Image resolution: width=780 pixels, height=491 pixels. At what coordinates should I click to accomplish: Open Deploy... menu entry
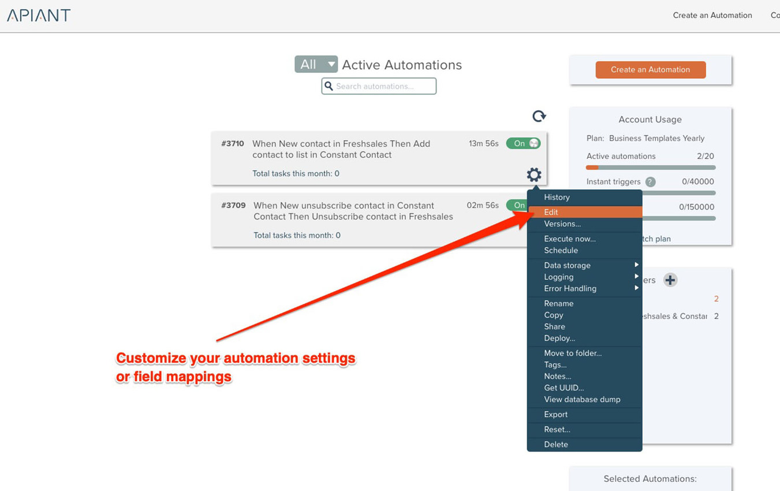click(x=584, y=338)
